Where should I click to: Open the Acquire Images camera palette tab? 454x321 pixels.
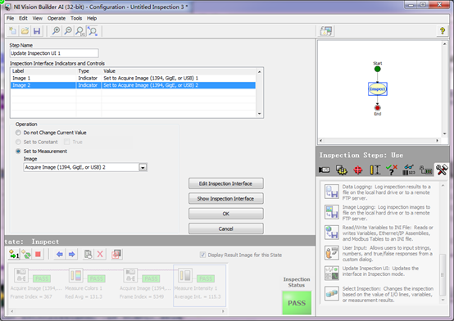(325, 170)
